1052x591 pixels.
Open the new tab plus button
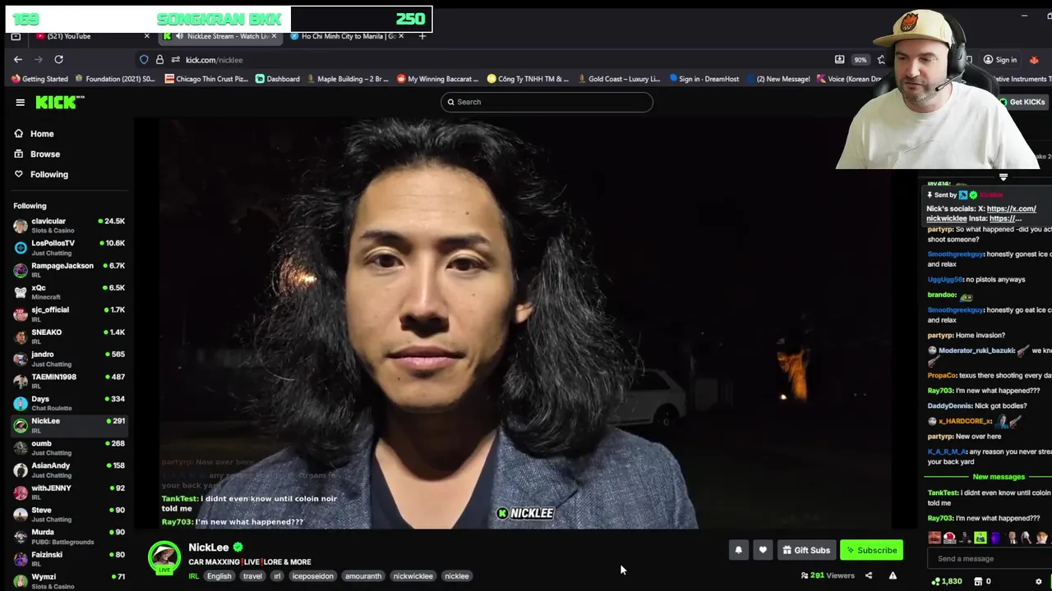click(x=422, y=36)
